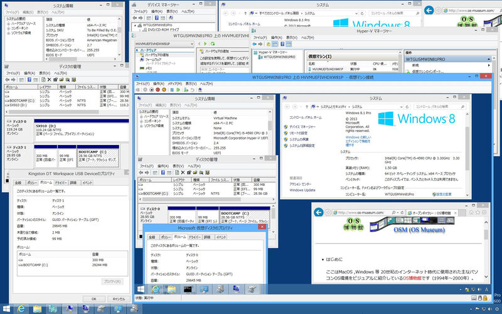Viewport: 502px width, 314px height.
Task: Open Remote settings link in guest System window
Action: point(298,133)
